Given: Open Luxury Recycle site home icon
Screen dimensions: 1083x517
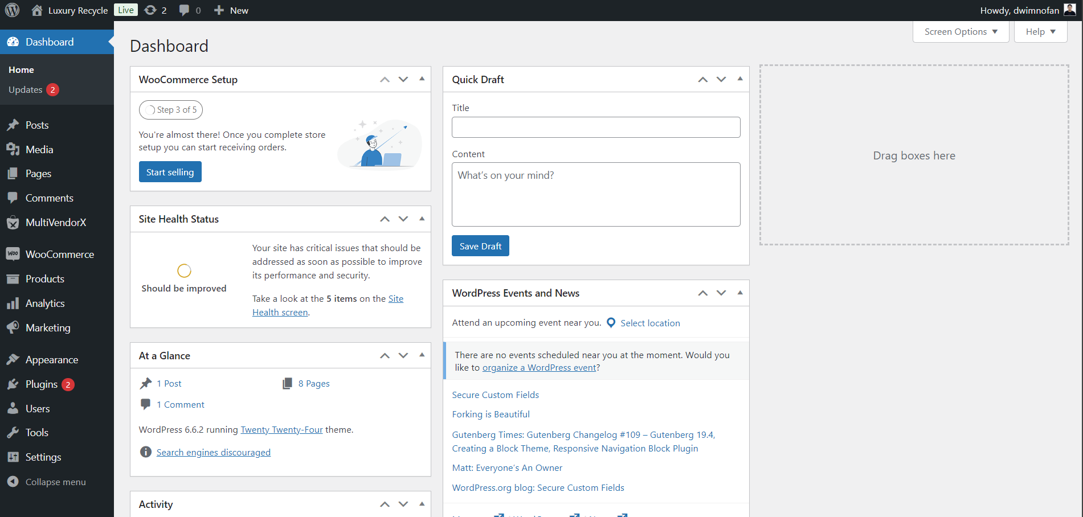Looking at the screenshot, I should pyautogui.click(x=37, y=10).
